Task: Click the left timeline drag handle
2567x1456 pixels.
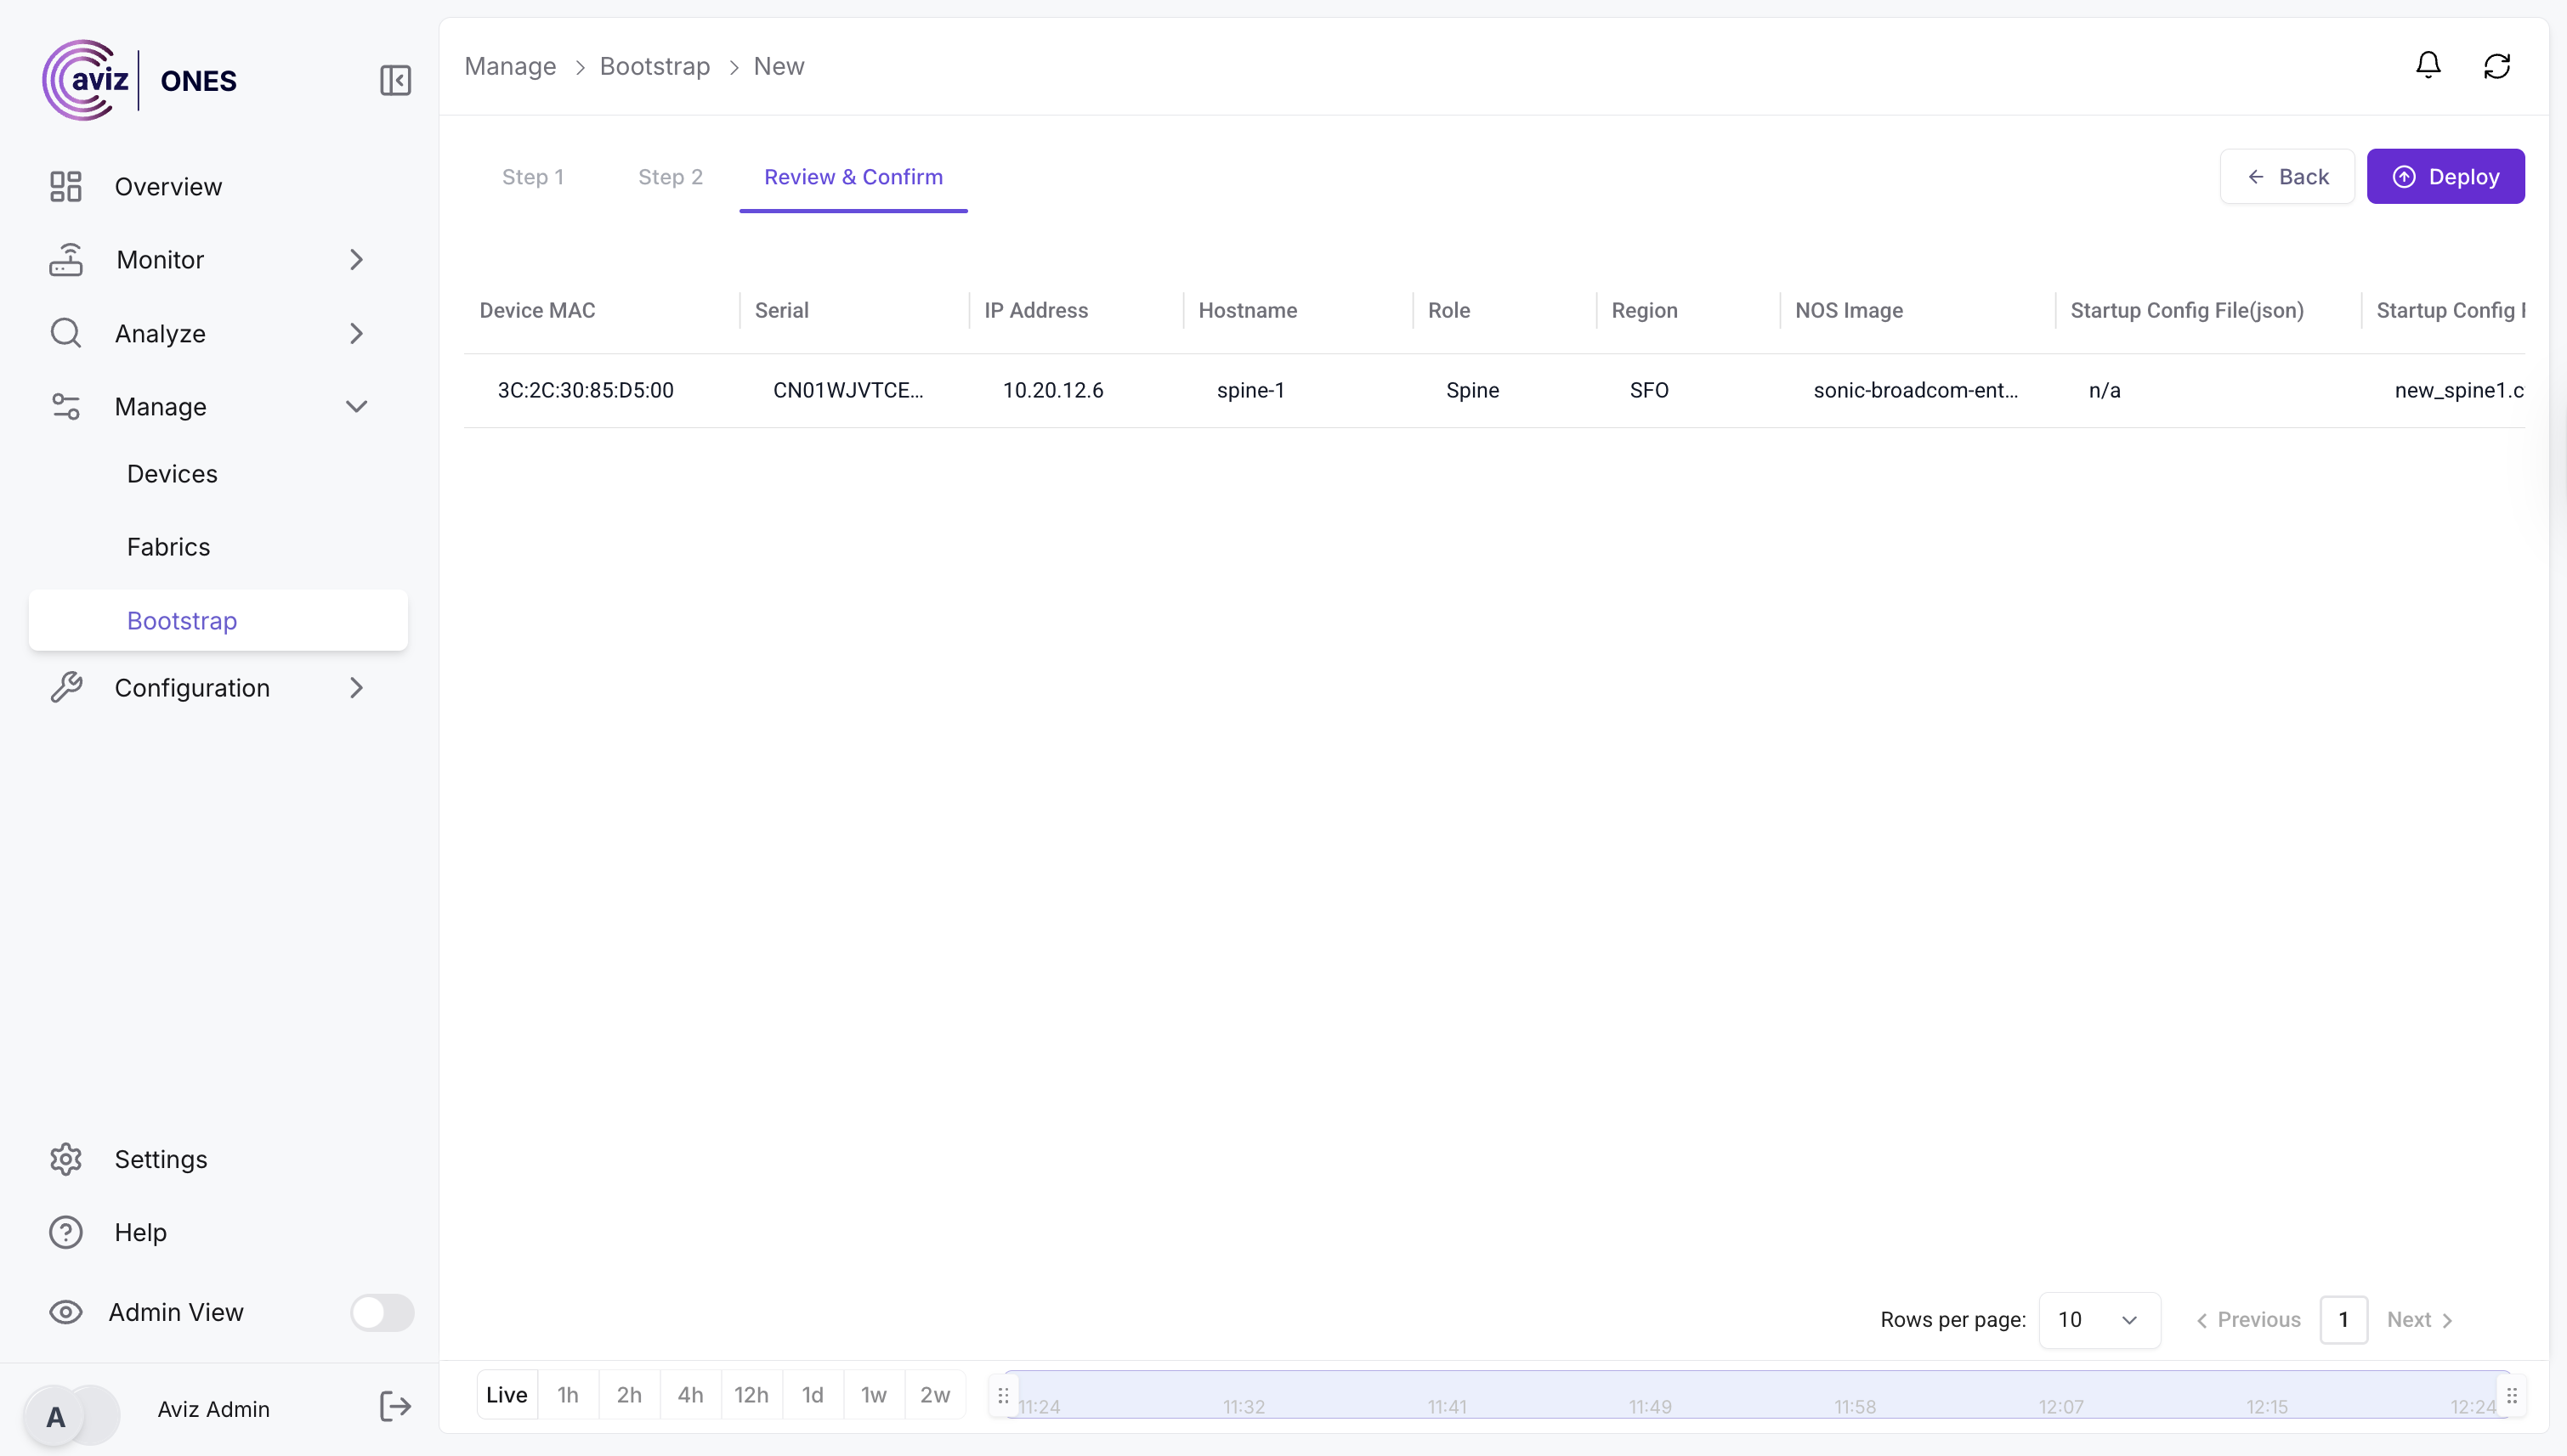Action: pyautogui.click(x=1002, y=1395)
